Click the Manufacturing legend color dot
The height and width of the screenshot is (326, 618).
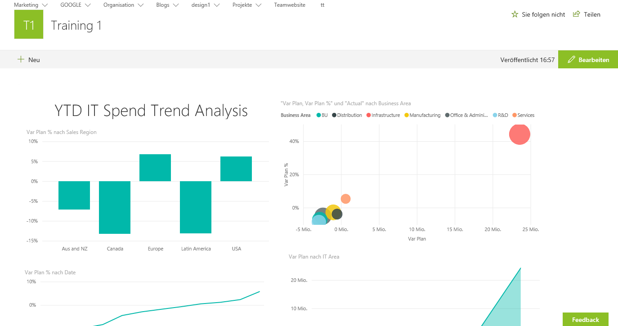tap(407, 116)
